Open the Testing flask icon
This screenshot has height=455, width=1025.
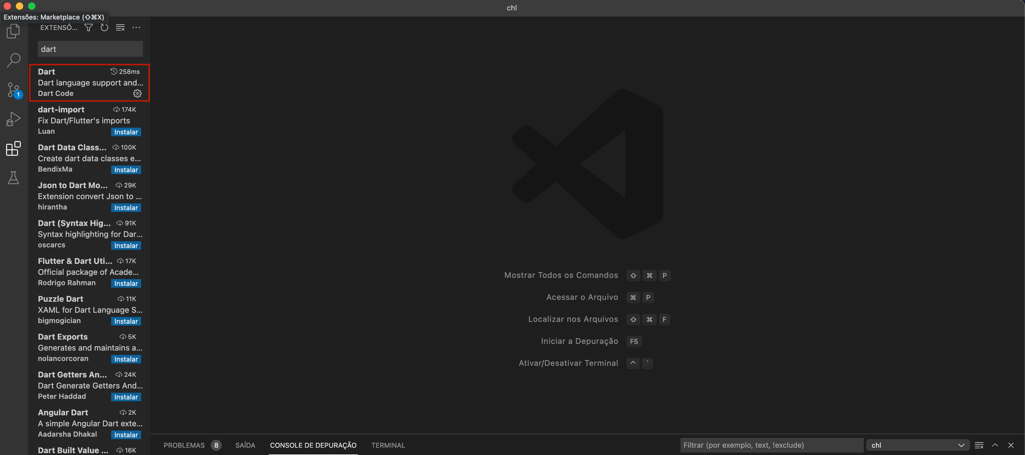(13, 178)
